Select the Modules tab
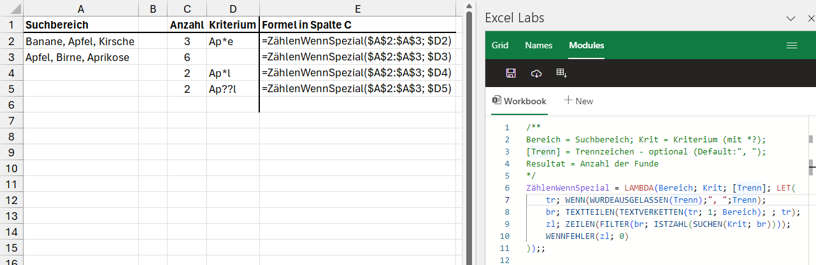The height and width of the screenshot is (265, 816). [587, 45]
